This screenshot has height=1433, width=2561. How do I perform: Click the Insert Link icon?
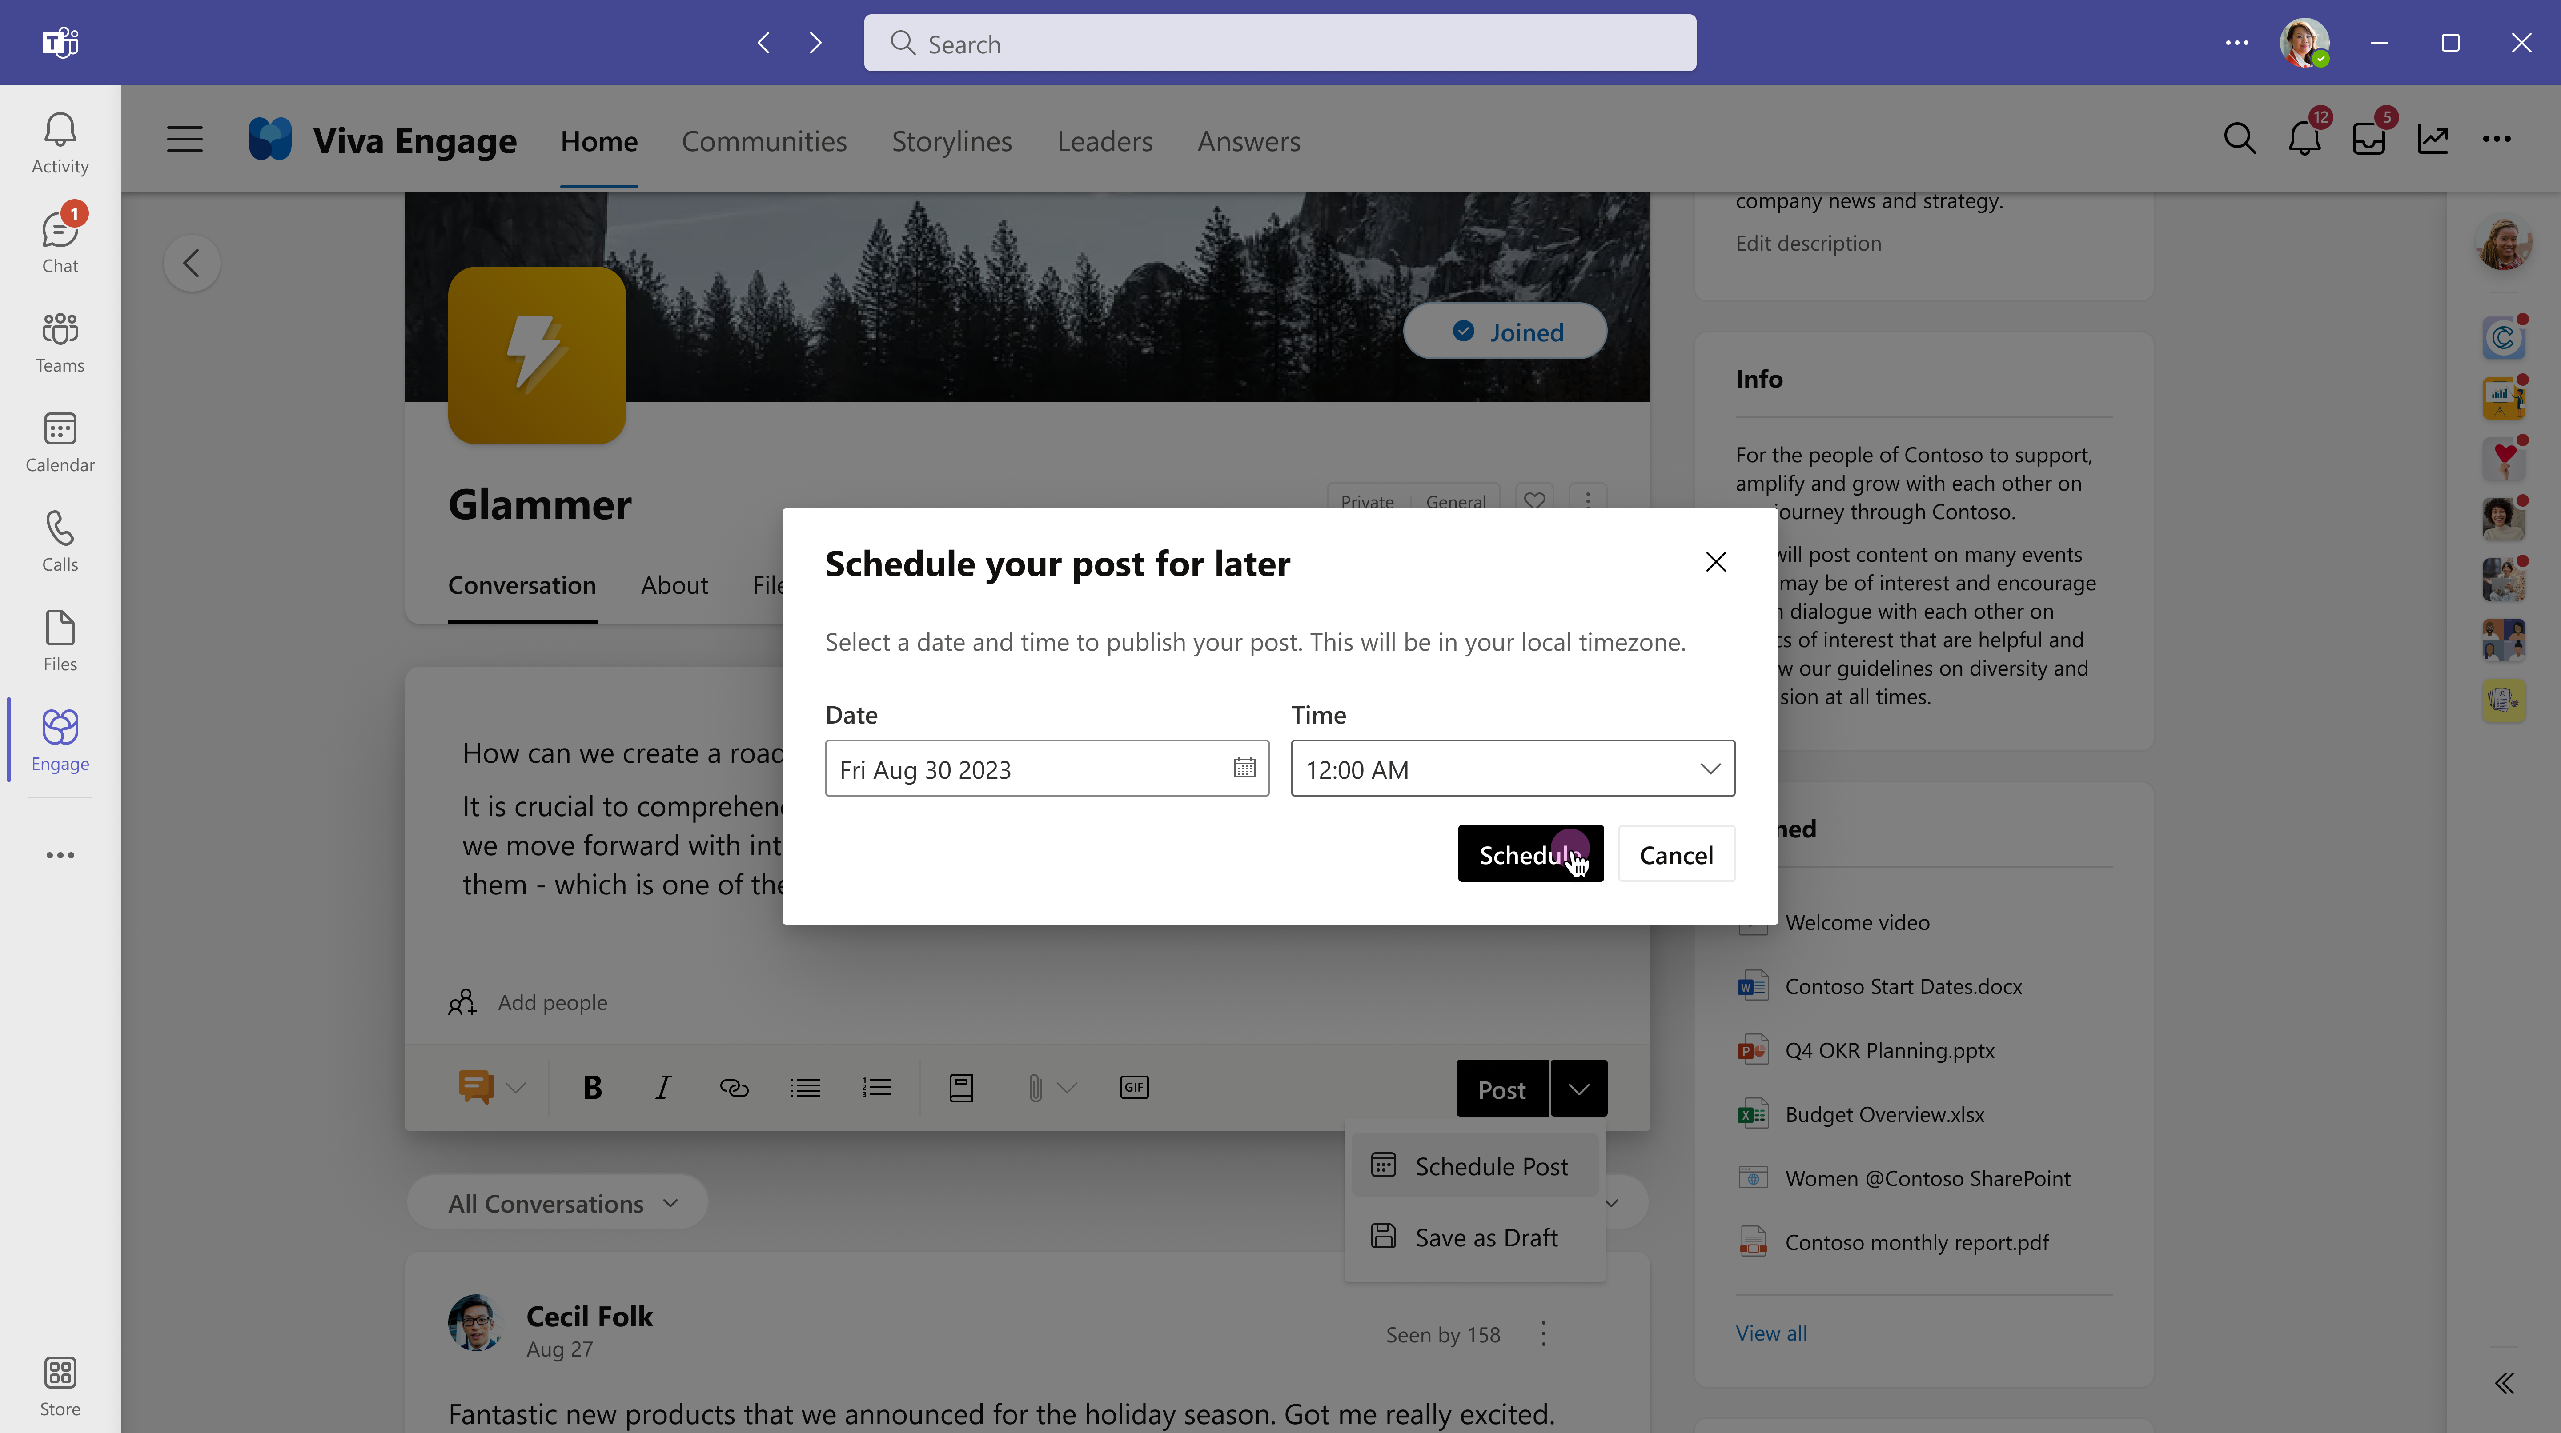734,1087
